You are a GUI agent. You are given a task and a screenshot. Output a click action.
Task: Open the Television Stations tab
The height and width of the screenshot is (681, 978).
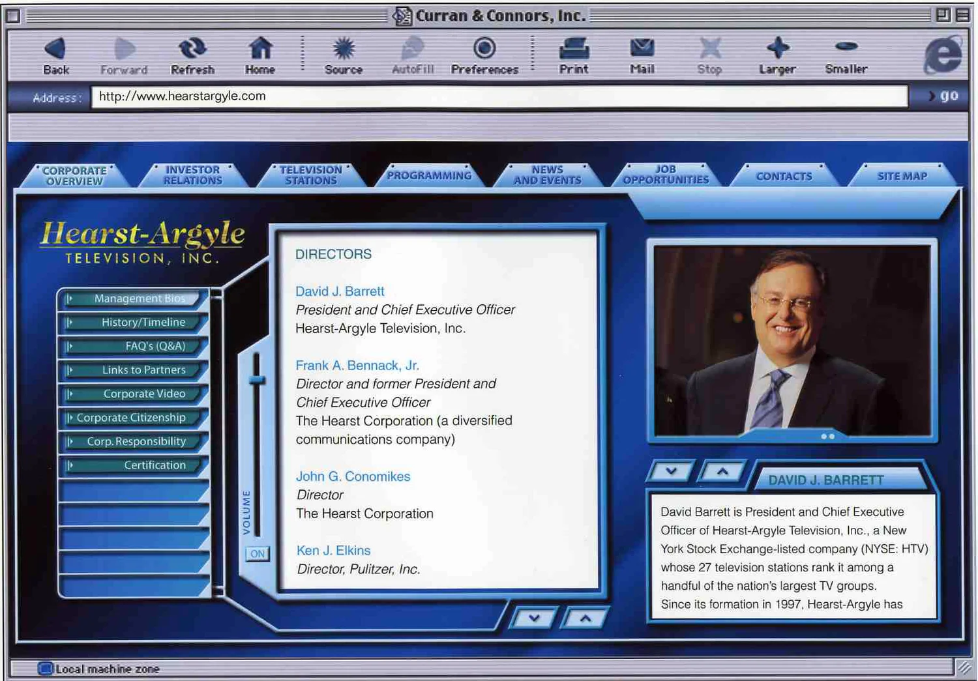pyautogui.click(x=311, y=175)
